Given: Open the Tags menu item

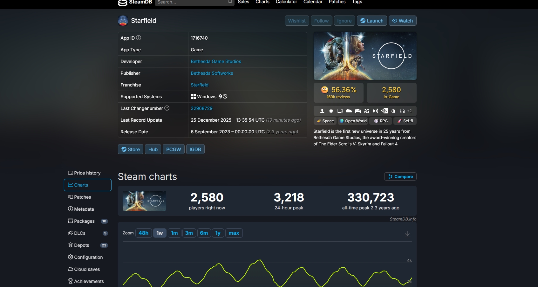Looking at the screenshot, I should pyautogui.click(x=357, y=2).
